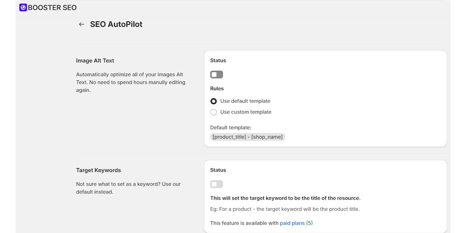This screenshot has width=466, height=233.
Task: Click the Rules label above the radio options
Action: (x=217, y=88)
